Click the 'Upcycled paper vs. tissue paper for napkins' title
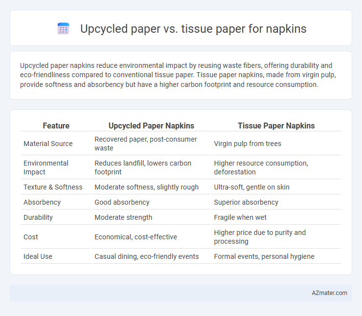This screenshot has height=316, width=362. pos(193,29)
